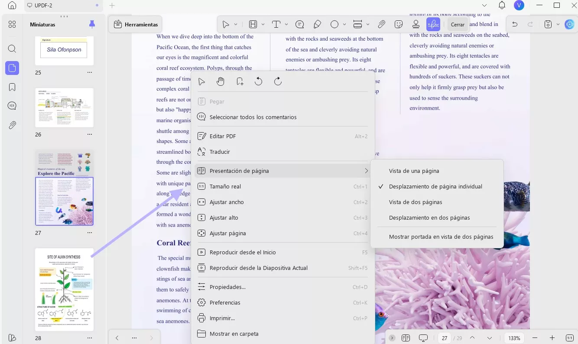Choose Tamaño real menu entry

pos(283,186)
